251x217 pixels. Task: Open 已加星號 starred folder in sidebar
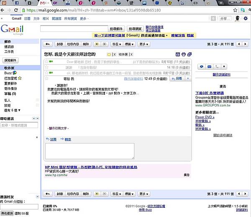13,78
